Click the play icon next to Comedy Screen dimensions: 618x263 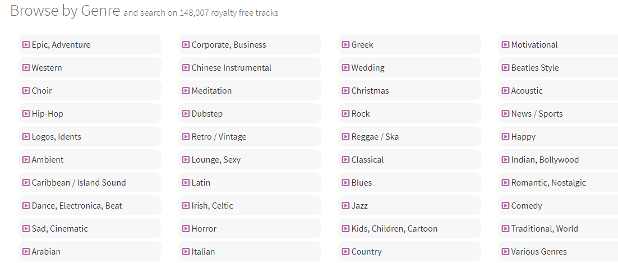pos(505,206)
